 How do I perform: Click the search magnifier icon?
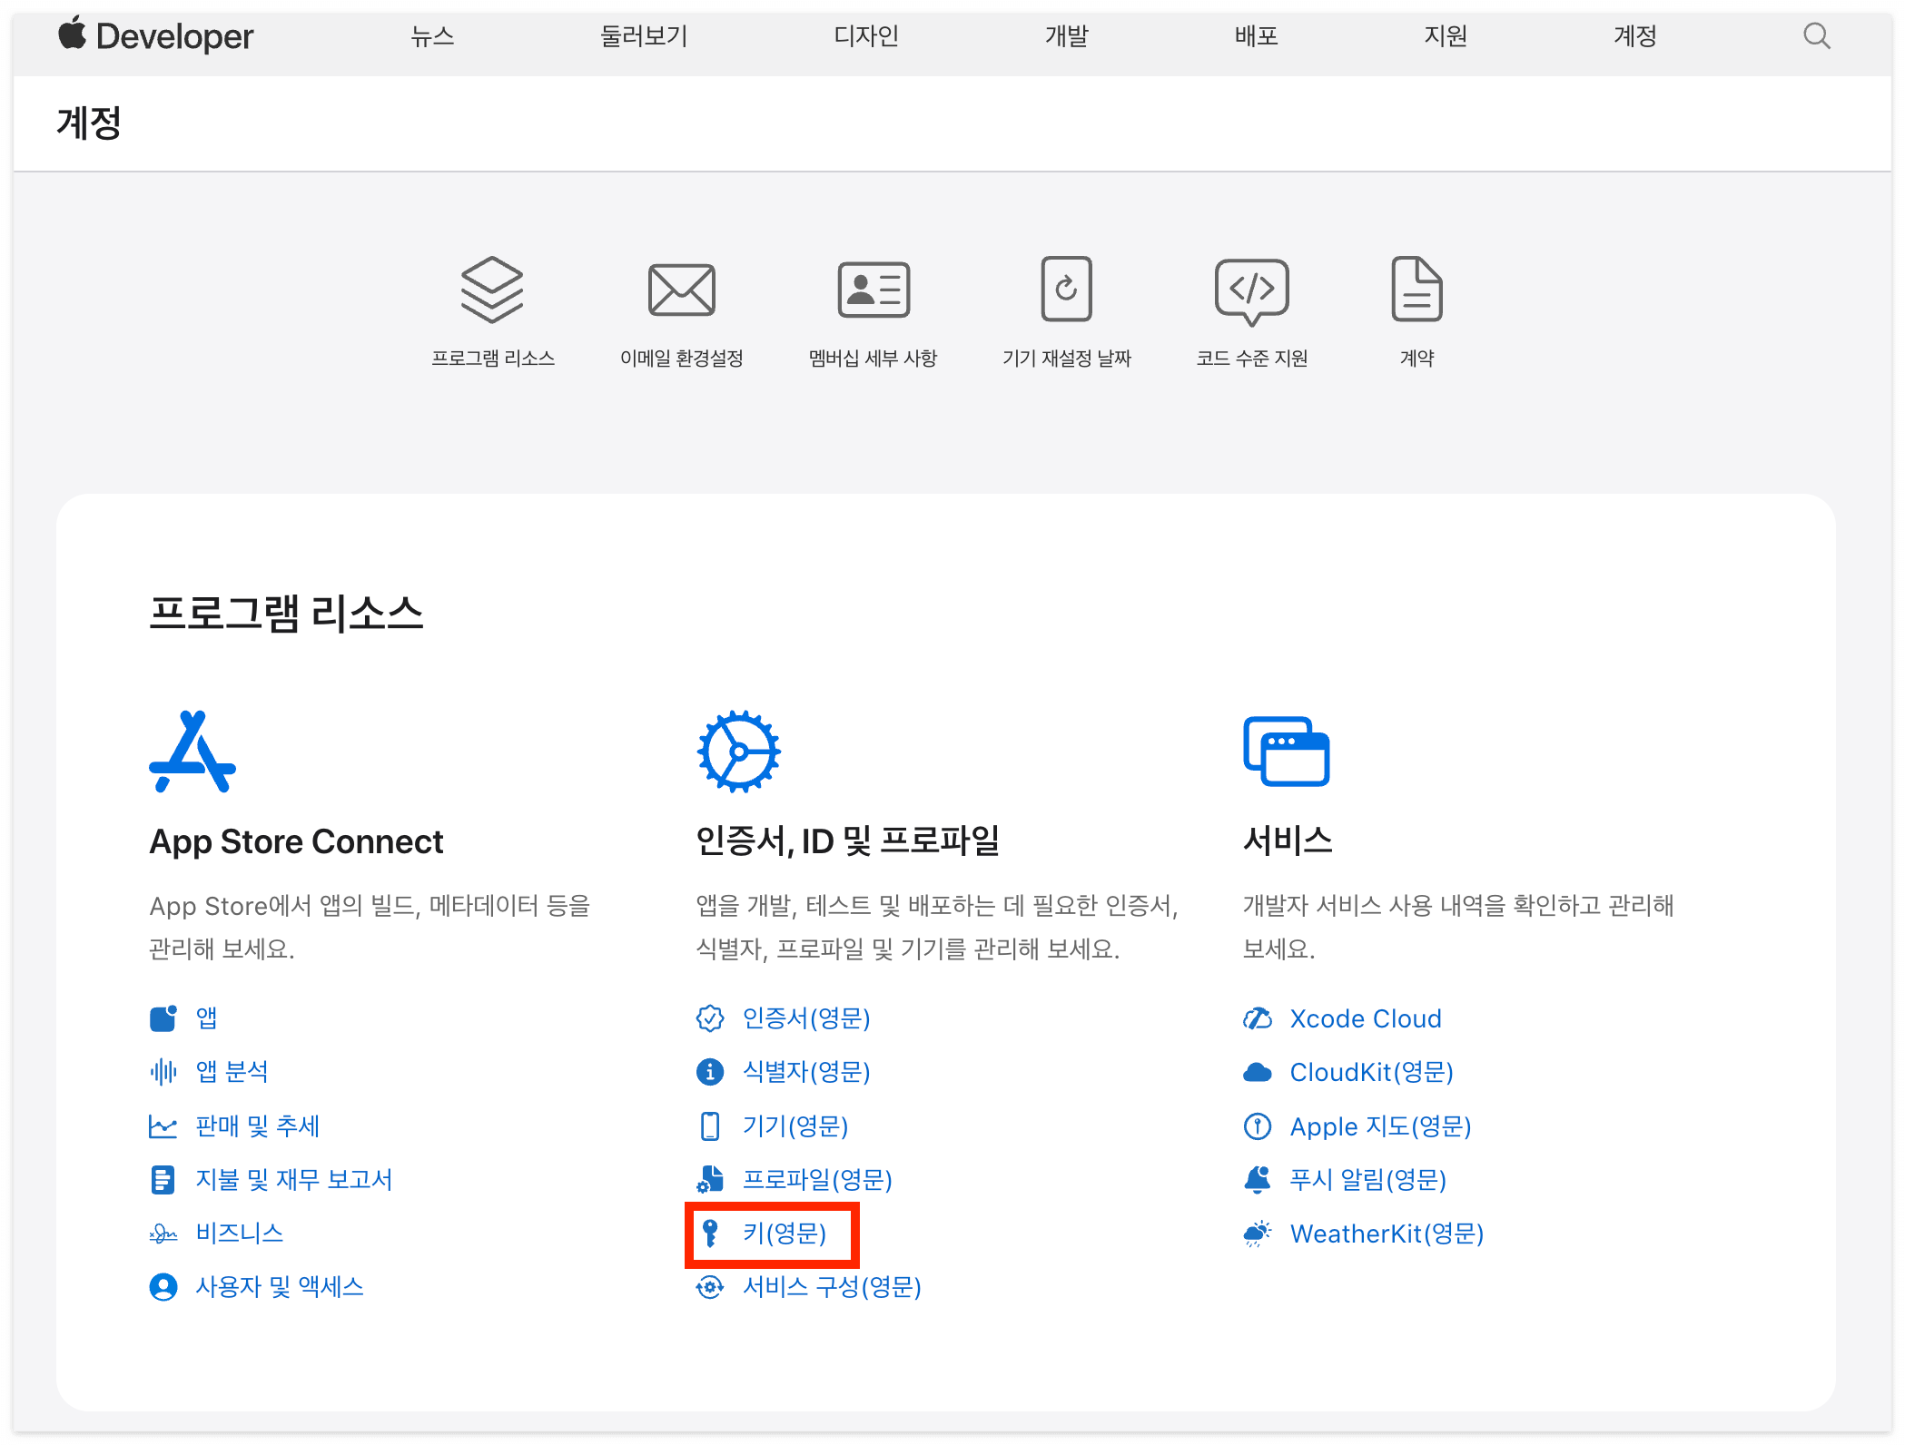1816,36
